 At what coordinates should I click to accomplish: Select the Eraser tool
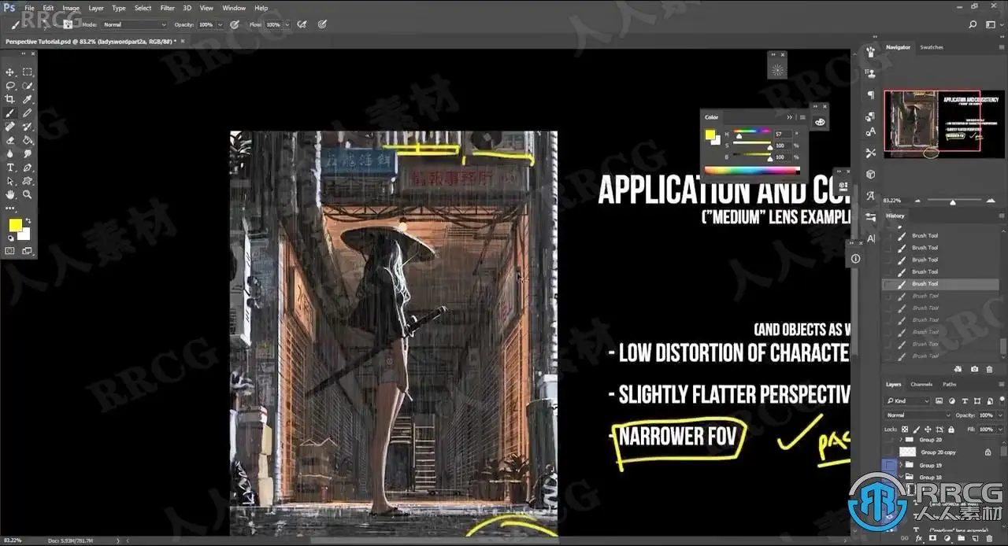[10, 140]
